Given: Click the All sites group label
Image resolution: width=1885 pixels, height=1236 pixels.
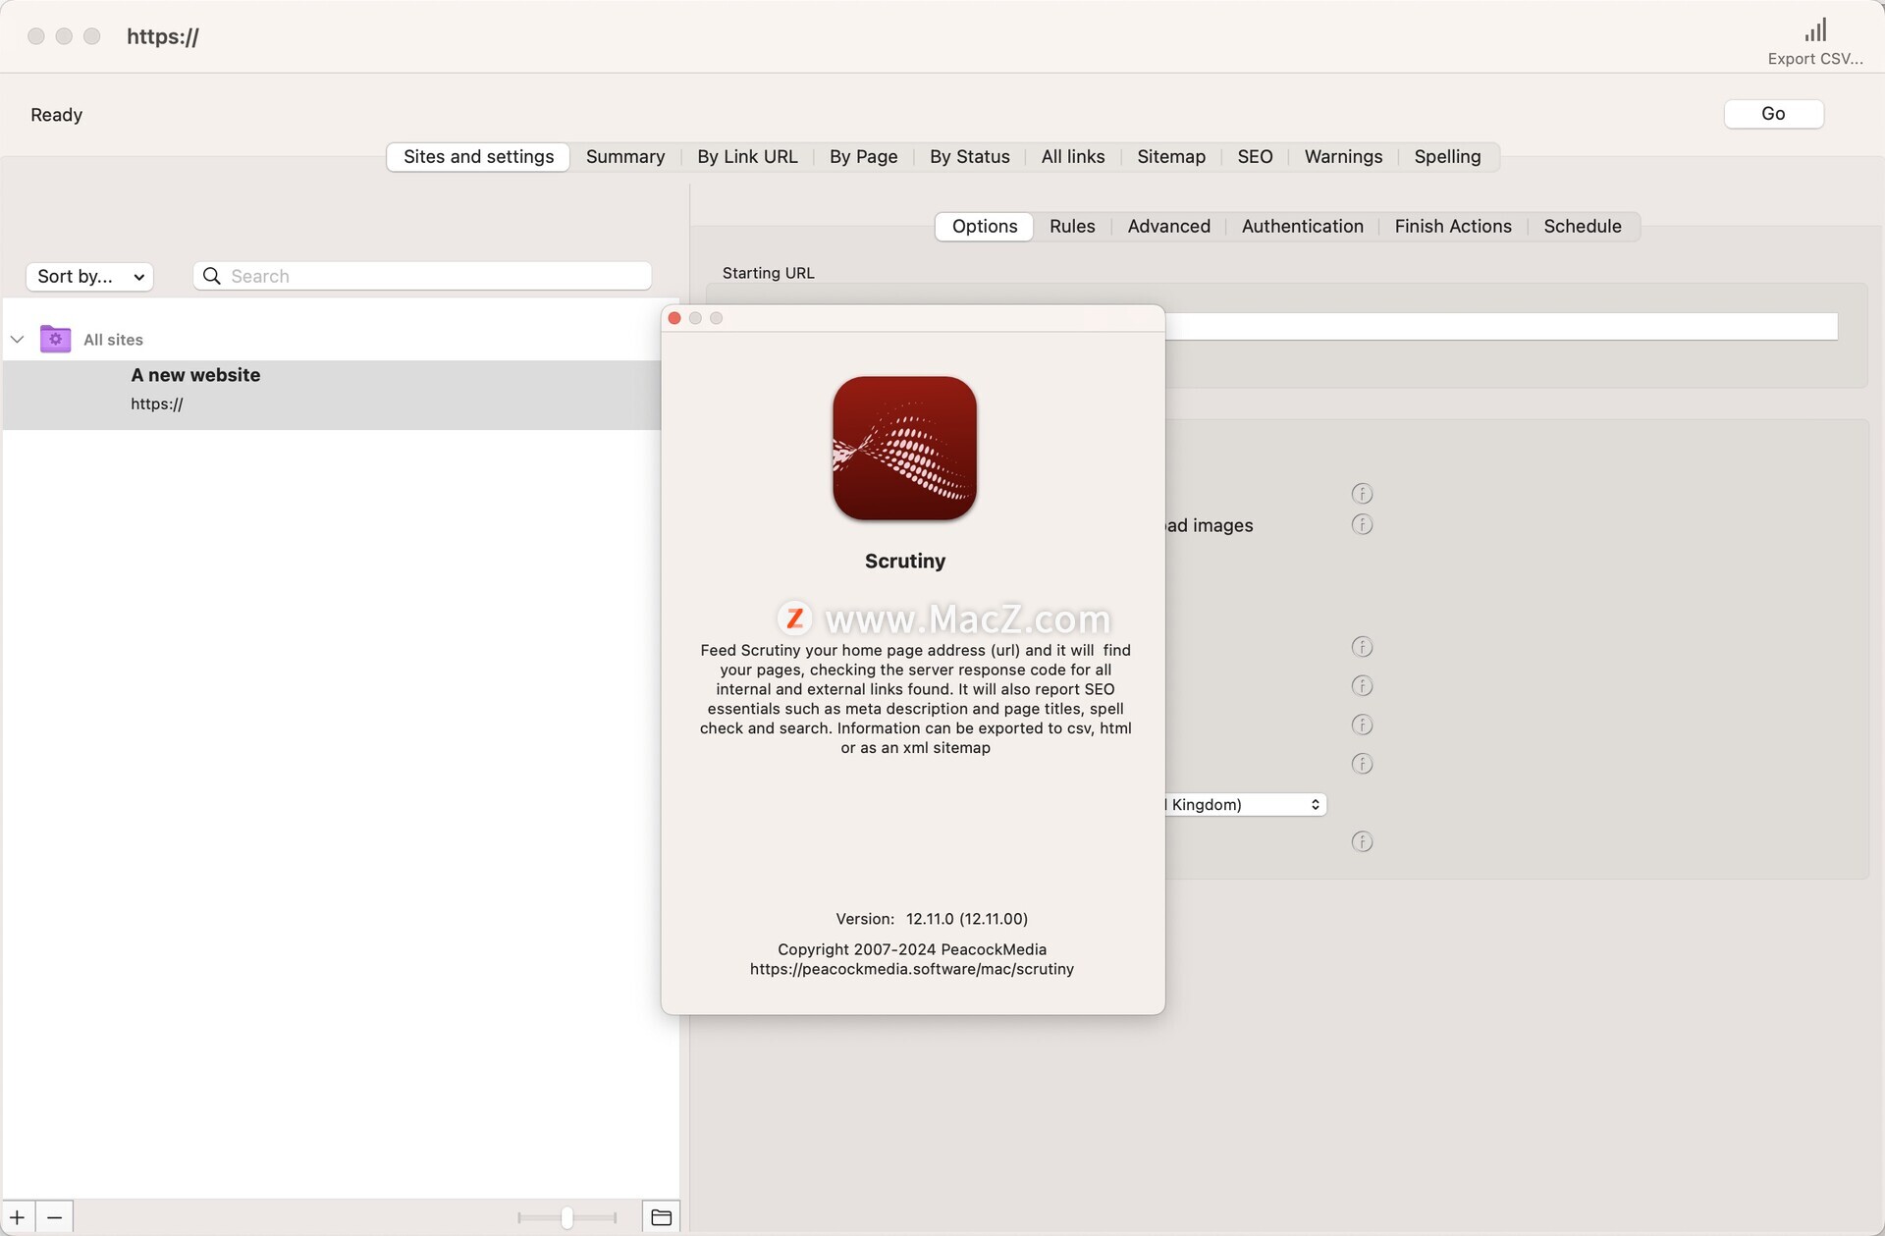Looking at the screenshot, I should pyautogui.click(x=113, y=340).
